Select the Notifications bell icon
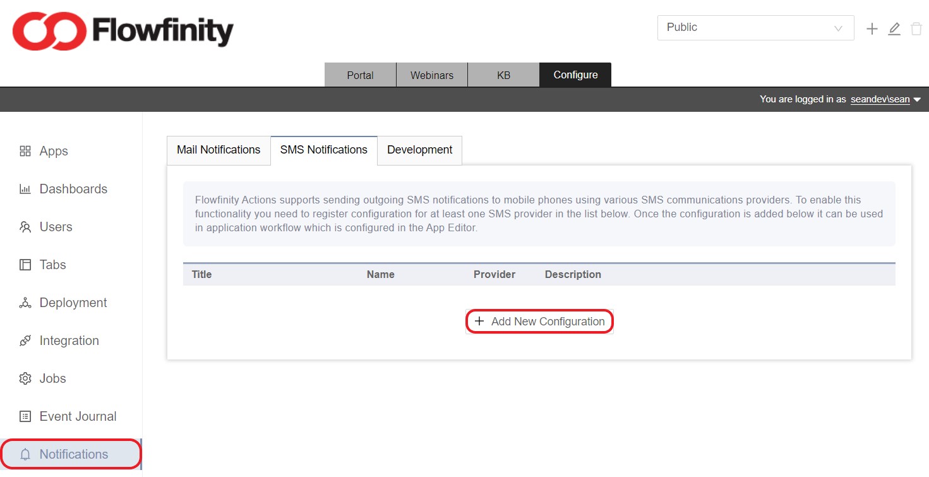 click(x=25, y=454)
